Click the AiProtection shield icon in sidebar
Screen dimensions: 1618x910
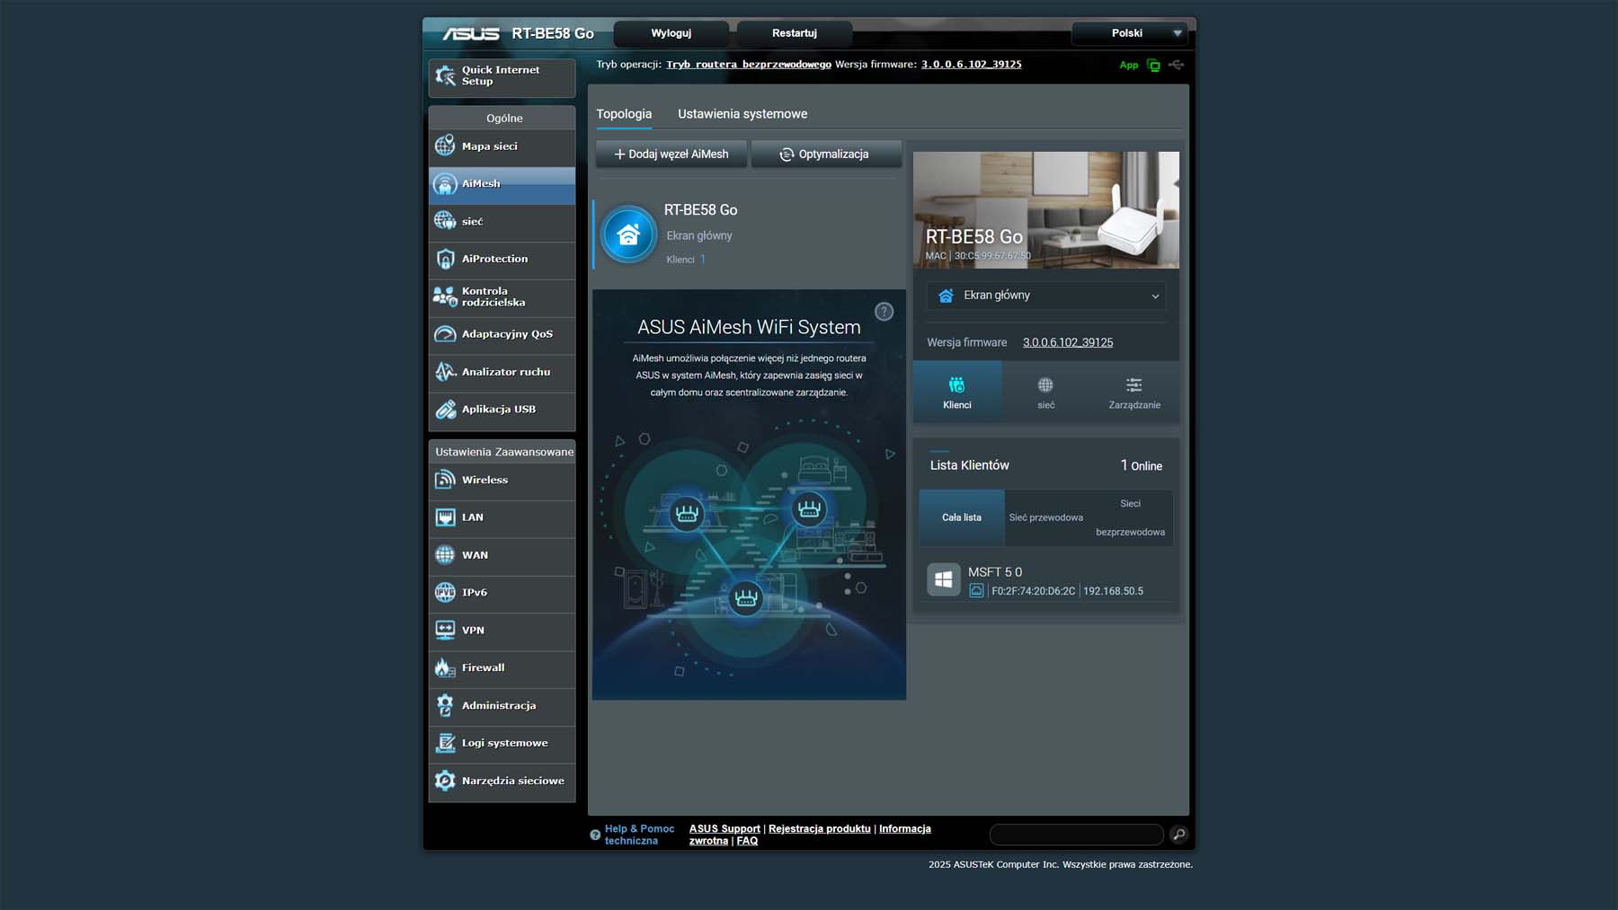pos(445,260)
